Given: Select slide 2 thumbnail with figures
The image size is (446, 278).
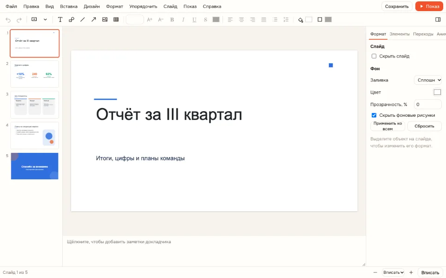Looking at the screenshot, I should pyautogui.click(x=35, y=74).
